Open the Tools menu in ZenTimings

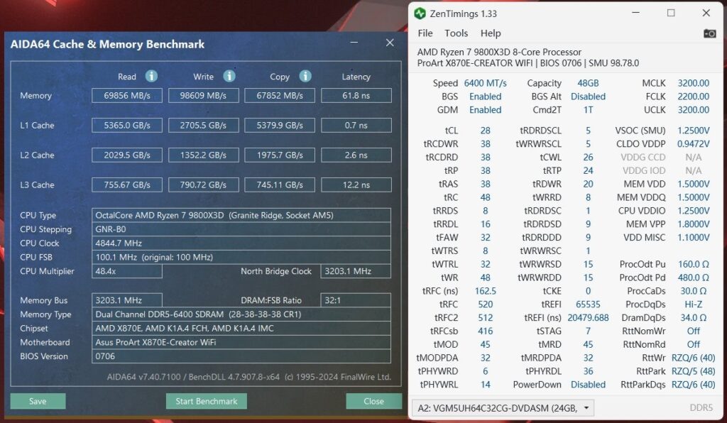click(x=457, y=33)
